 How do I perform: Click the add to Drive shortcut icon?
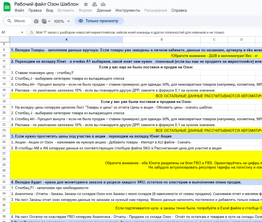(x=95, y=4)
